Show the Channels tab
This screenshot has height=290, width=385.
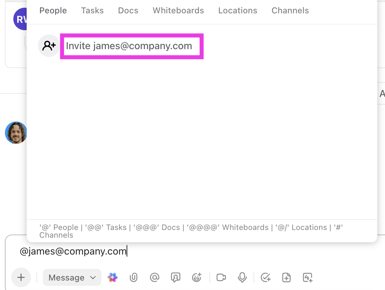click(x=290, y=11)
